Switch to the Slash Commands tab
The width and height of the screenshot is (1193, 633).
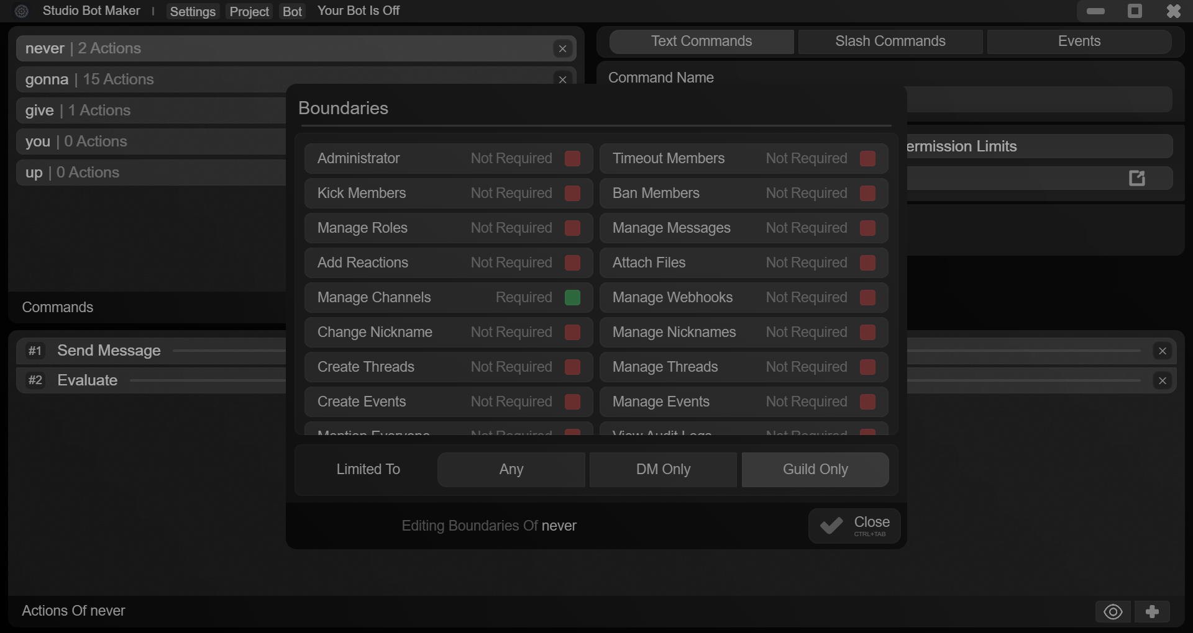(889, 41)
